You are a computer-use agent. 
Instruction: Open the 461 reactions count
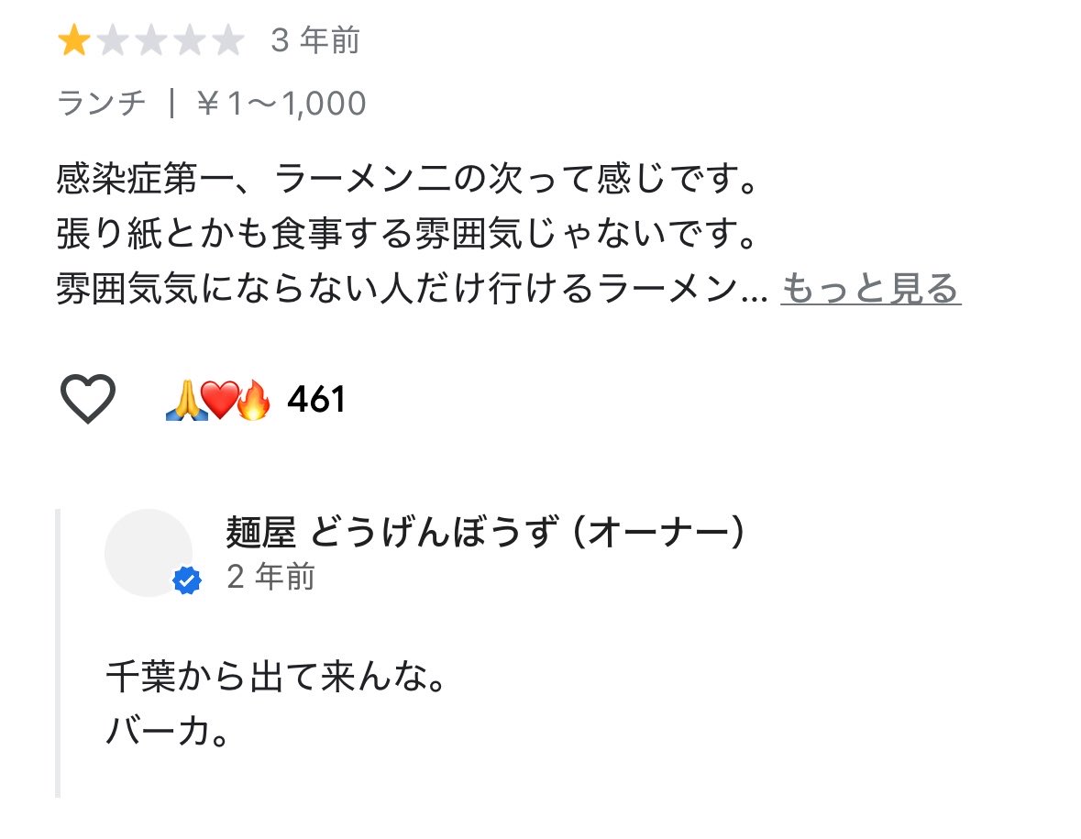coord(315,399)
